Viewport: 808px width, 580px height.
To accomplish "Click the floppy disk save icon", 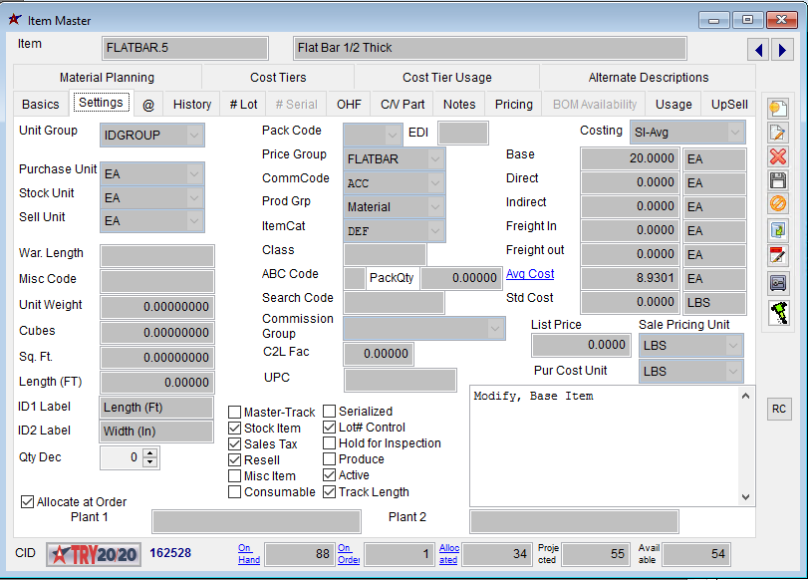I will [x=778, y=180].
